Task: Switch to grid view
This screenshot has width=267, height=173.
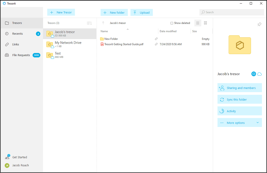Action: [x=205, y=23]
